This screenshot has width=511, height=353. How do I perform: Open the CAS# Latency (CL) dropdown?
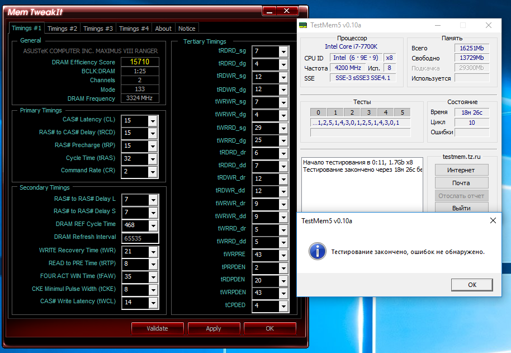pyautogui.click(x=153, y=121)
